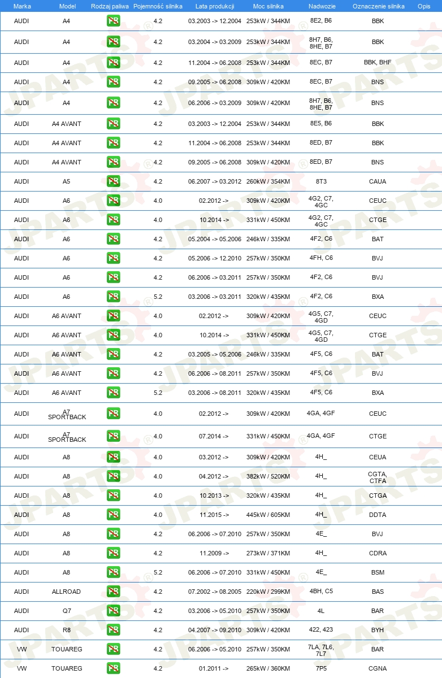
Task: Click fuel icon in A7 SPORTBACK CTGE row
Action: click(114, 436)
